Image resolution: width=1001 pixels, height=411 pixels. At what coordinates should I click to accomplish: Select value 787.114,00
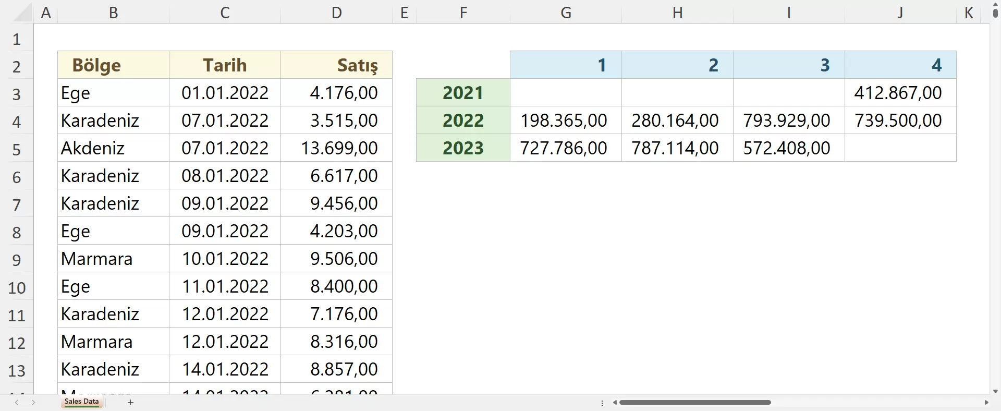point(677,148)
